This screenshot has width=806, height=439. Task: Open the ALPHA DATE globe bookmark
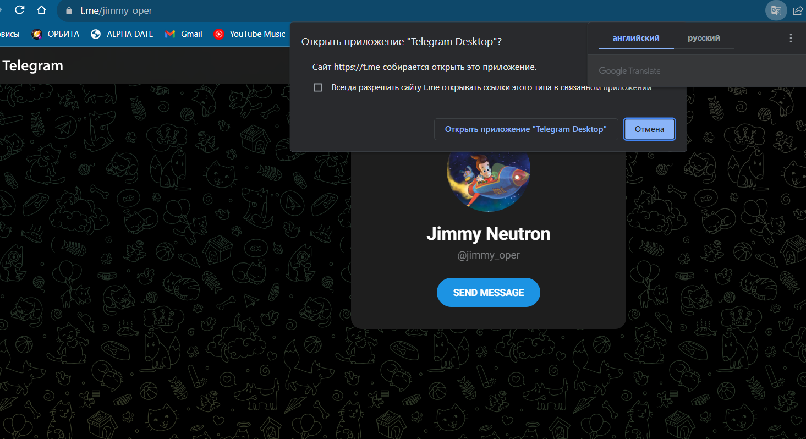click(96, 34)
